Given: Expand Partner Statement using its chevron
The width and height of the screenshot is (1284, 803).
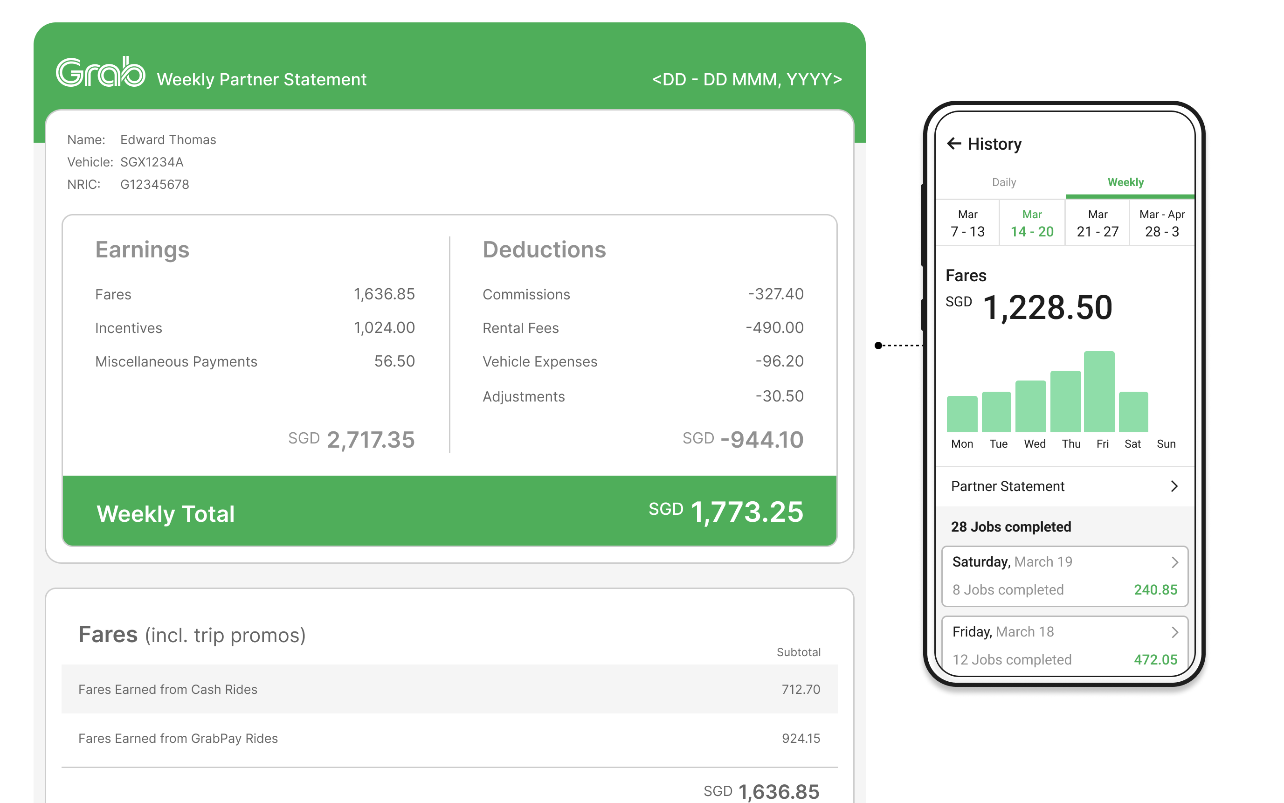Looking at the screenshot, I should click(x=1174, y=486).
